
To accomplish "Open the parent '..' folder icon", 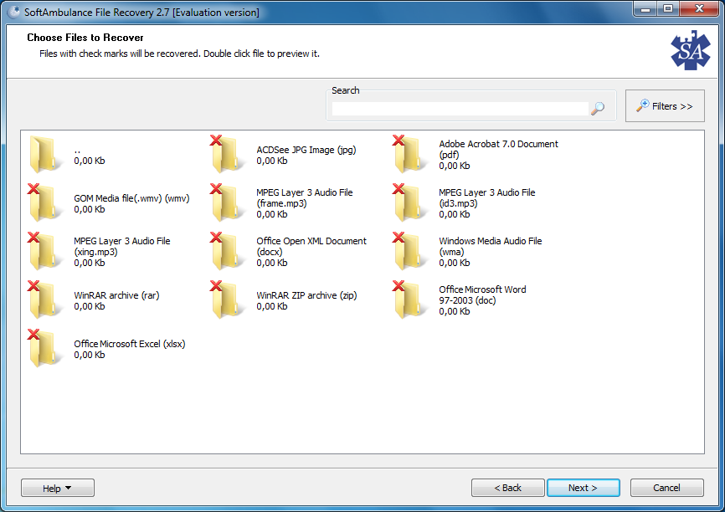I will tap(45, 154).
